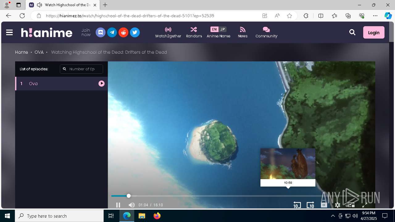The width and height of the screenshot is (395, 222).
Task: Open Task View on taskbar
Action: click(111, 216)
